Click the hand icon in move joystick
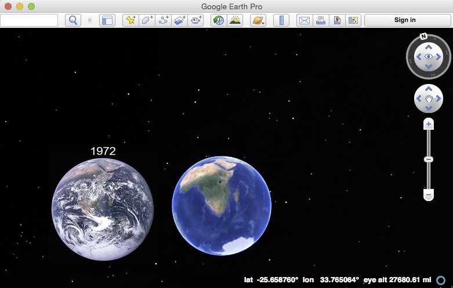Viewport: 453px width, 288px height. (429, 99)
